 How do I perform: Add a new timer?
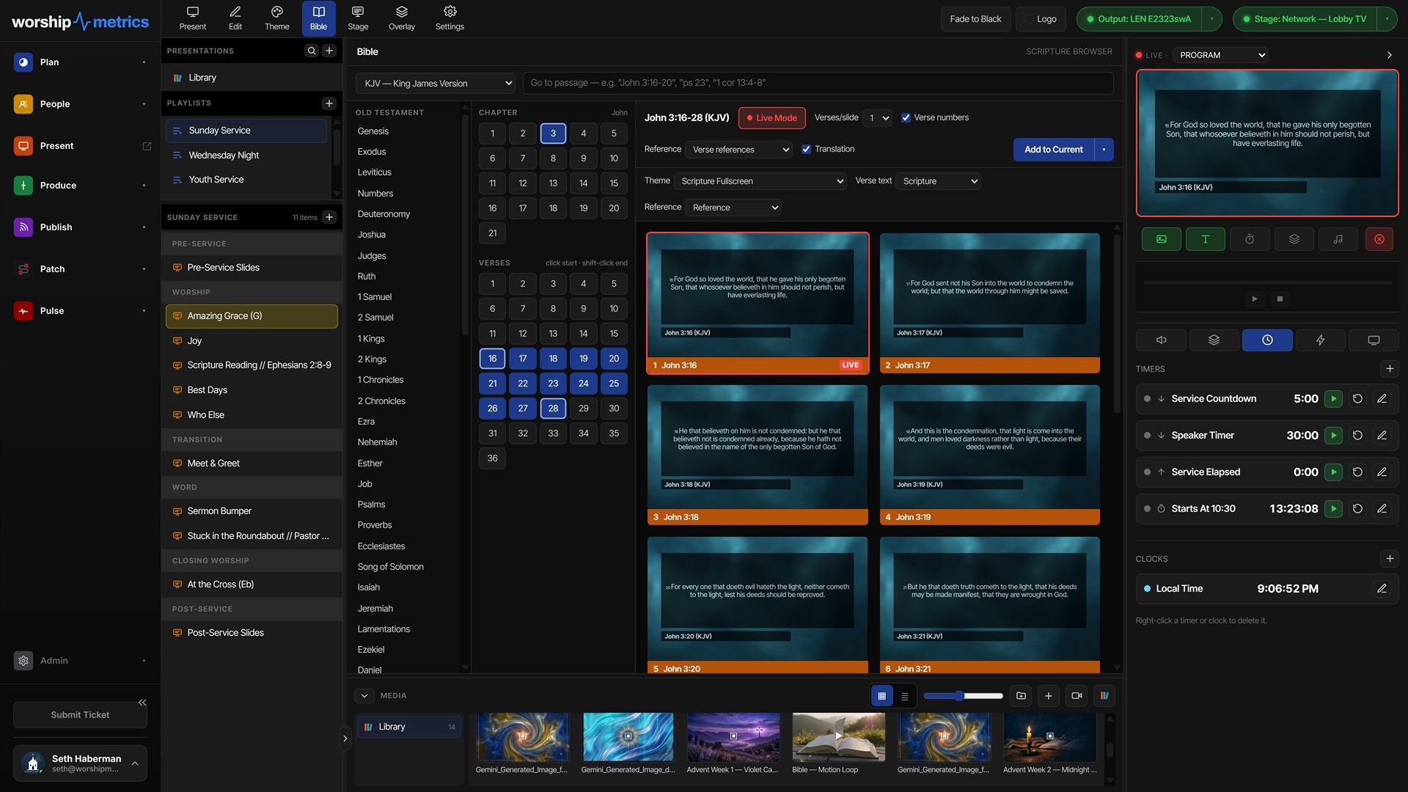point(1390,369)
